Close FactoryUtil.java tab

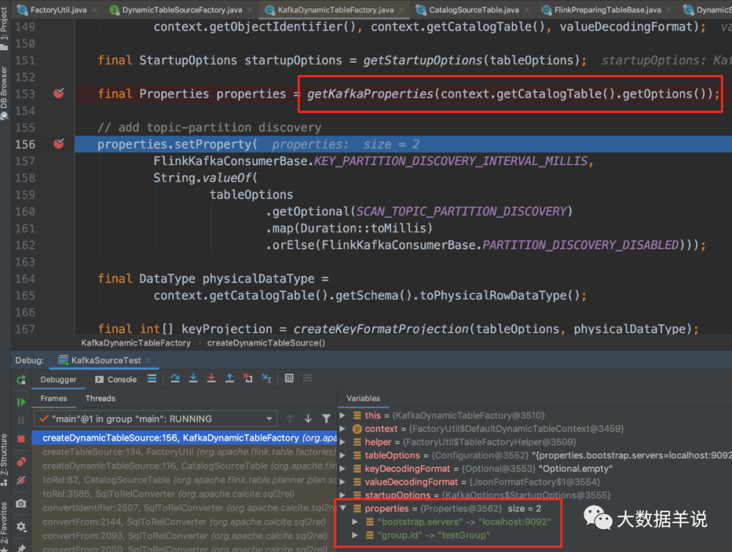[x=95, y=9]
